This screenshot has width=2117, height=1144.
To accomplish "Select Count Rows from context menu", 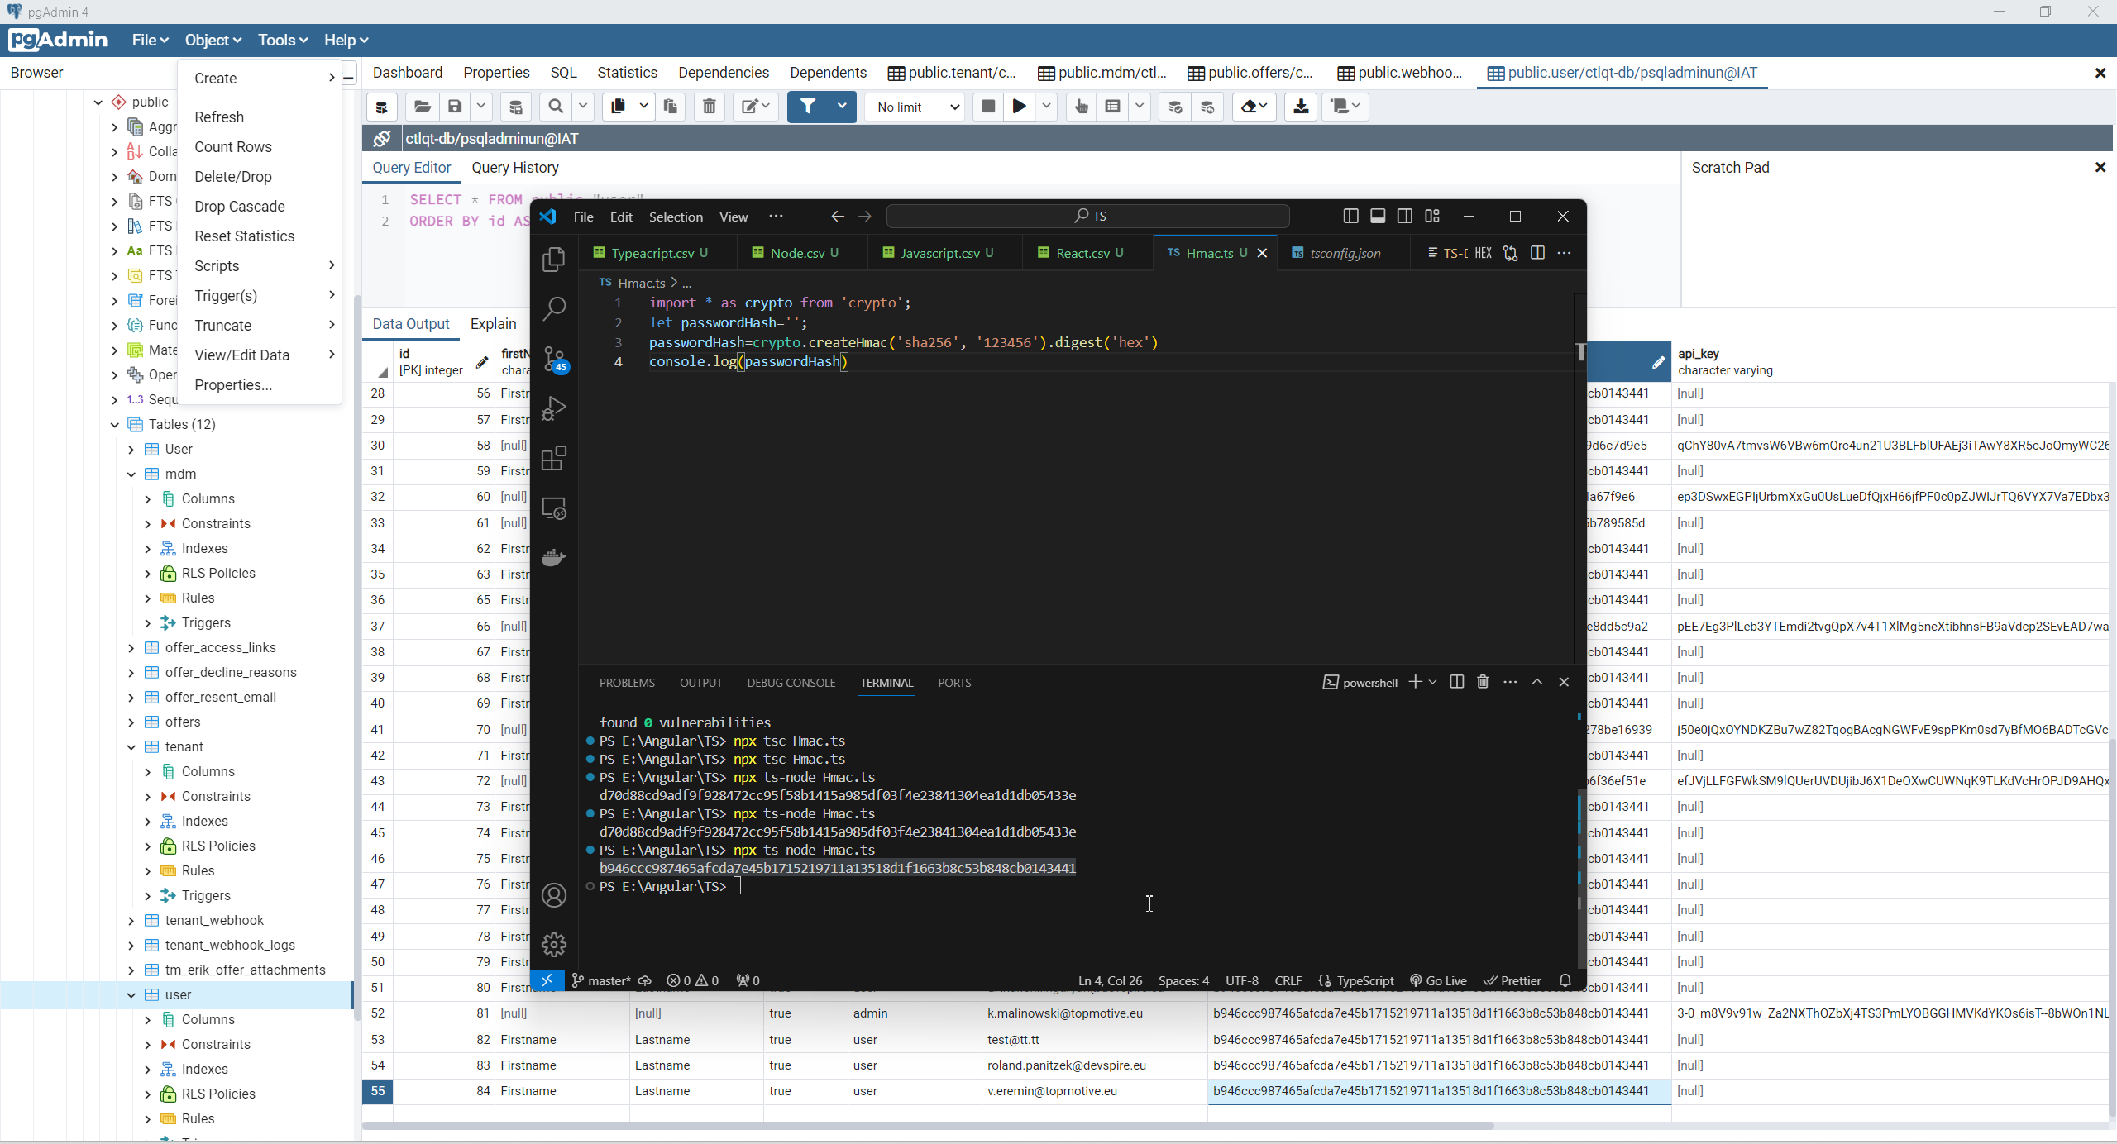I will (233, 146).
